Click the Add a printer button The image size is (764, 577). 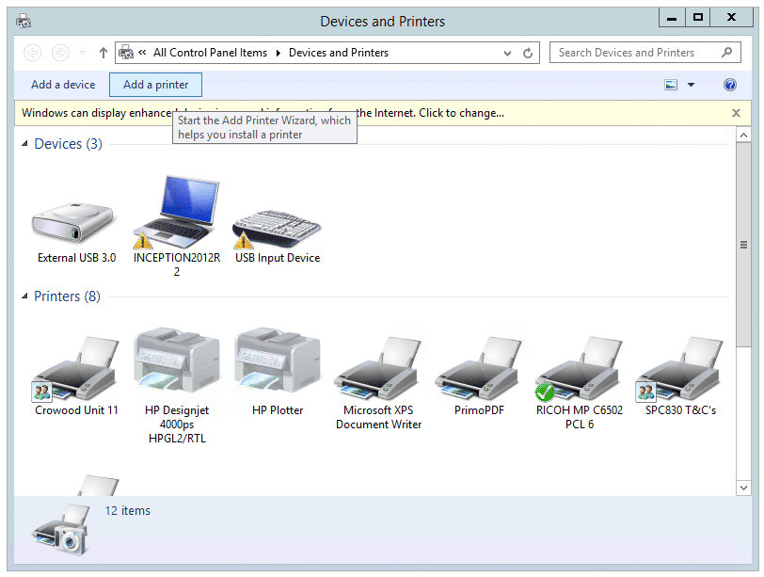click(x=154, y=84)
